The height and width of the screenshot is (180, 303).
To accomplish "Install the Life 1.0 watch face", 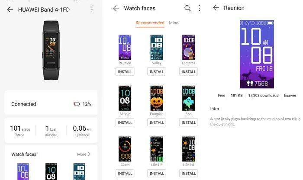I will (x=189, y=174).
